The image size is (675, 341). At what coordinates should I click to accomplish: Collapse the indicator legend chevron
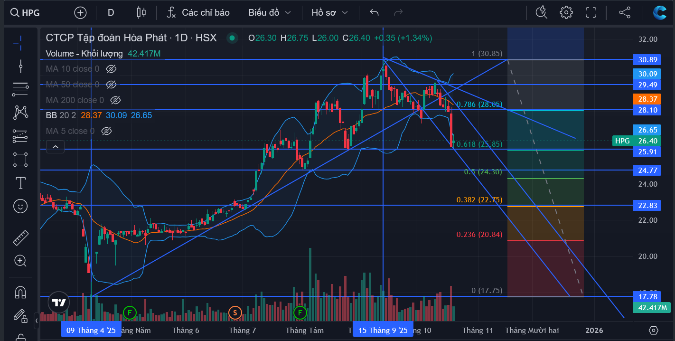pos(55,147)
